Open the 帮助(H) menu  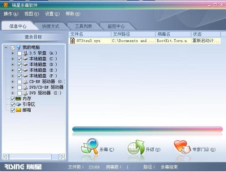coord(73,14)
